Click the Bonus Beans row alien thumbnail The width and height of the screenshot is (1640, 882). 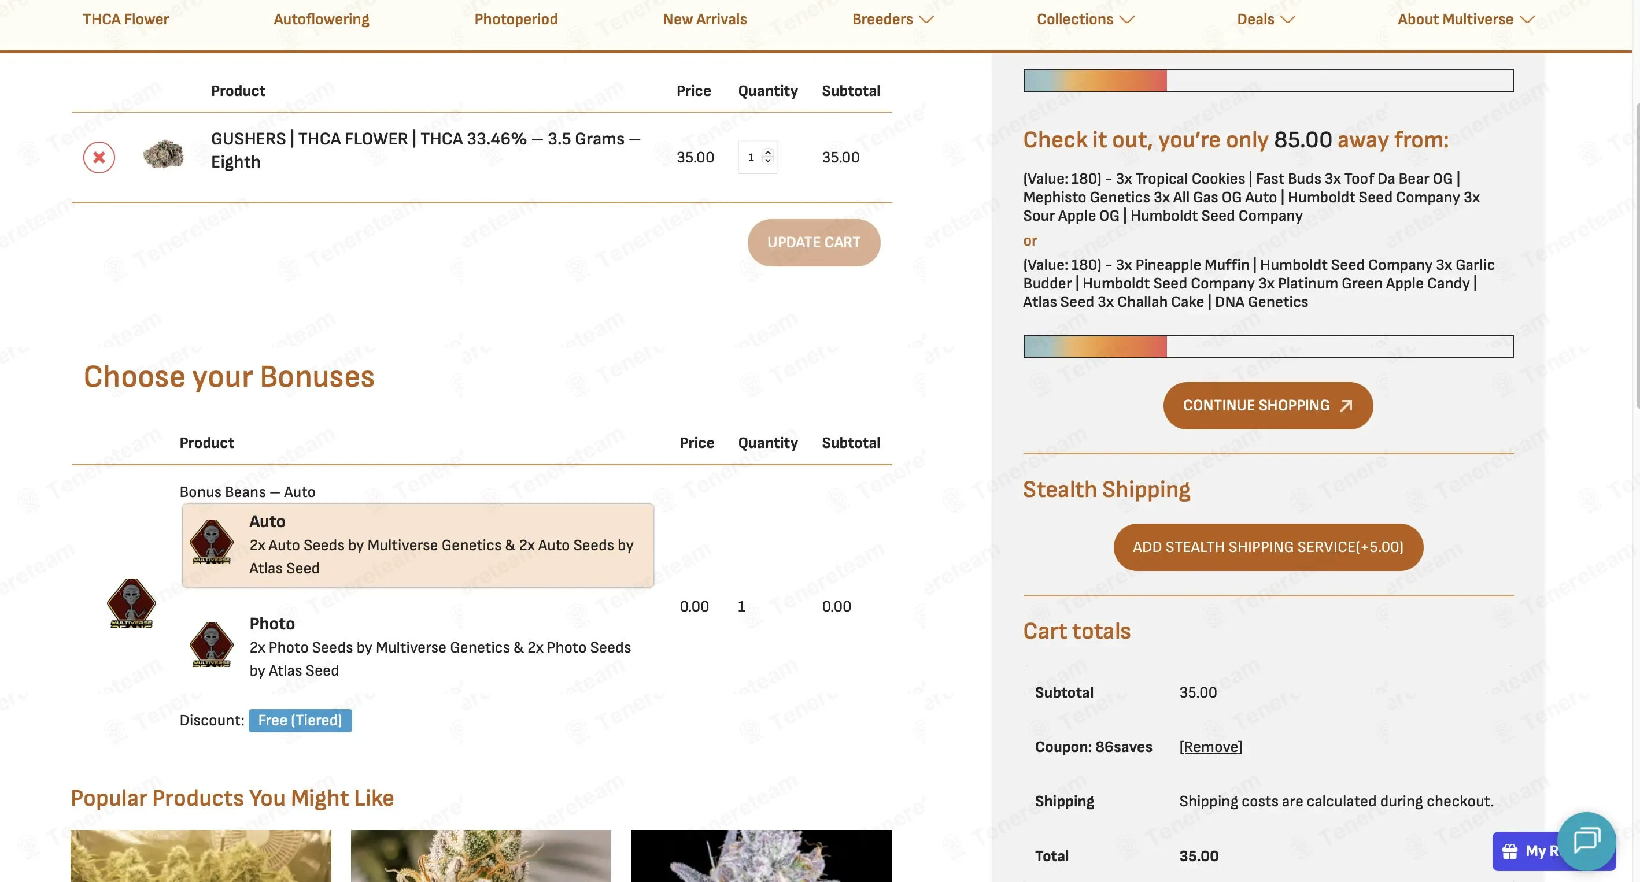[131, 603]
